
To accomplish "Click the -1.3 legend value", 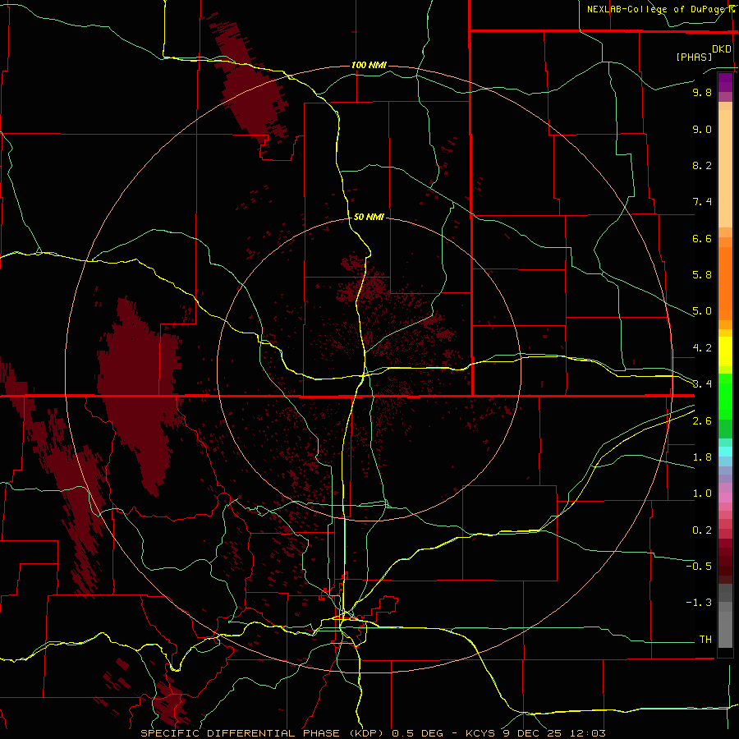I will (x=699, y=603).
